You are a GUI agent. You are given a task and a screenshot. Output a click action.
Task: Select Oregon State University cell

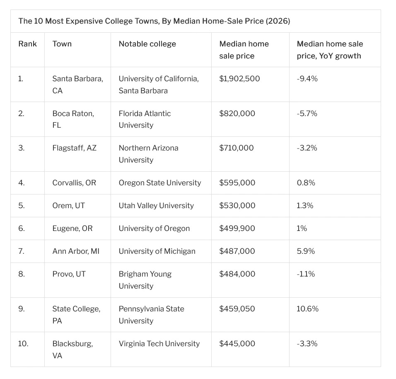coord(160,183)
